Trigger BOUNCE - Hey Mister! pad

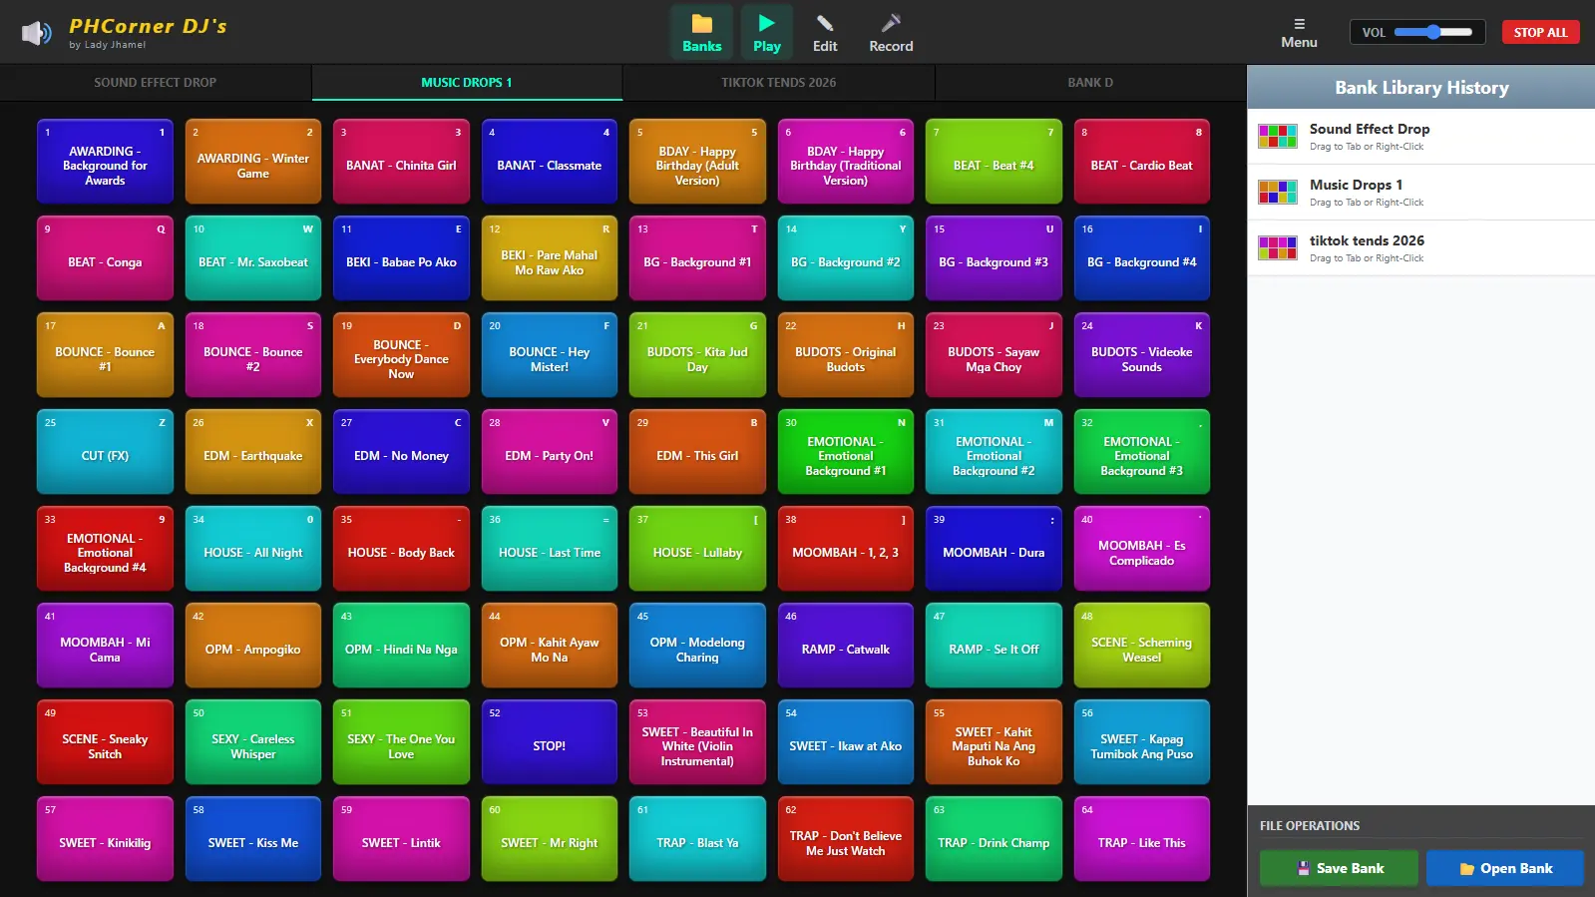click(x=550, y=354)
